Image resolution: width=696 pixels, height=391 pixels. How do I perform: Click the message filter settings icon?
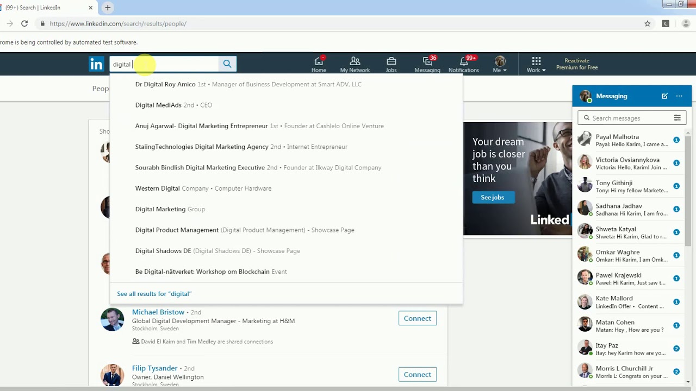tap(678, 118)
